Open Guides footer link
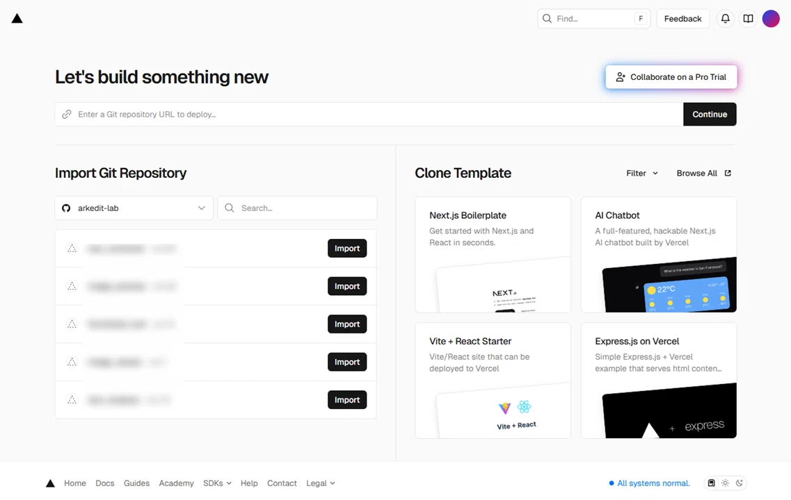The image size is (791, 500). [137, 483]
